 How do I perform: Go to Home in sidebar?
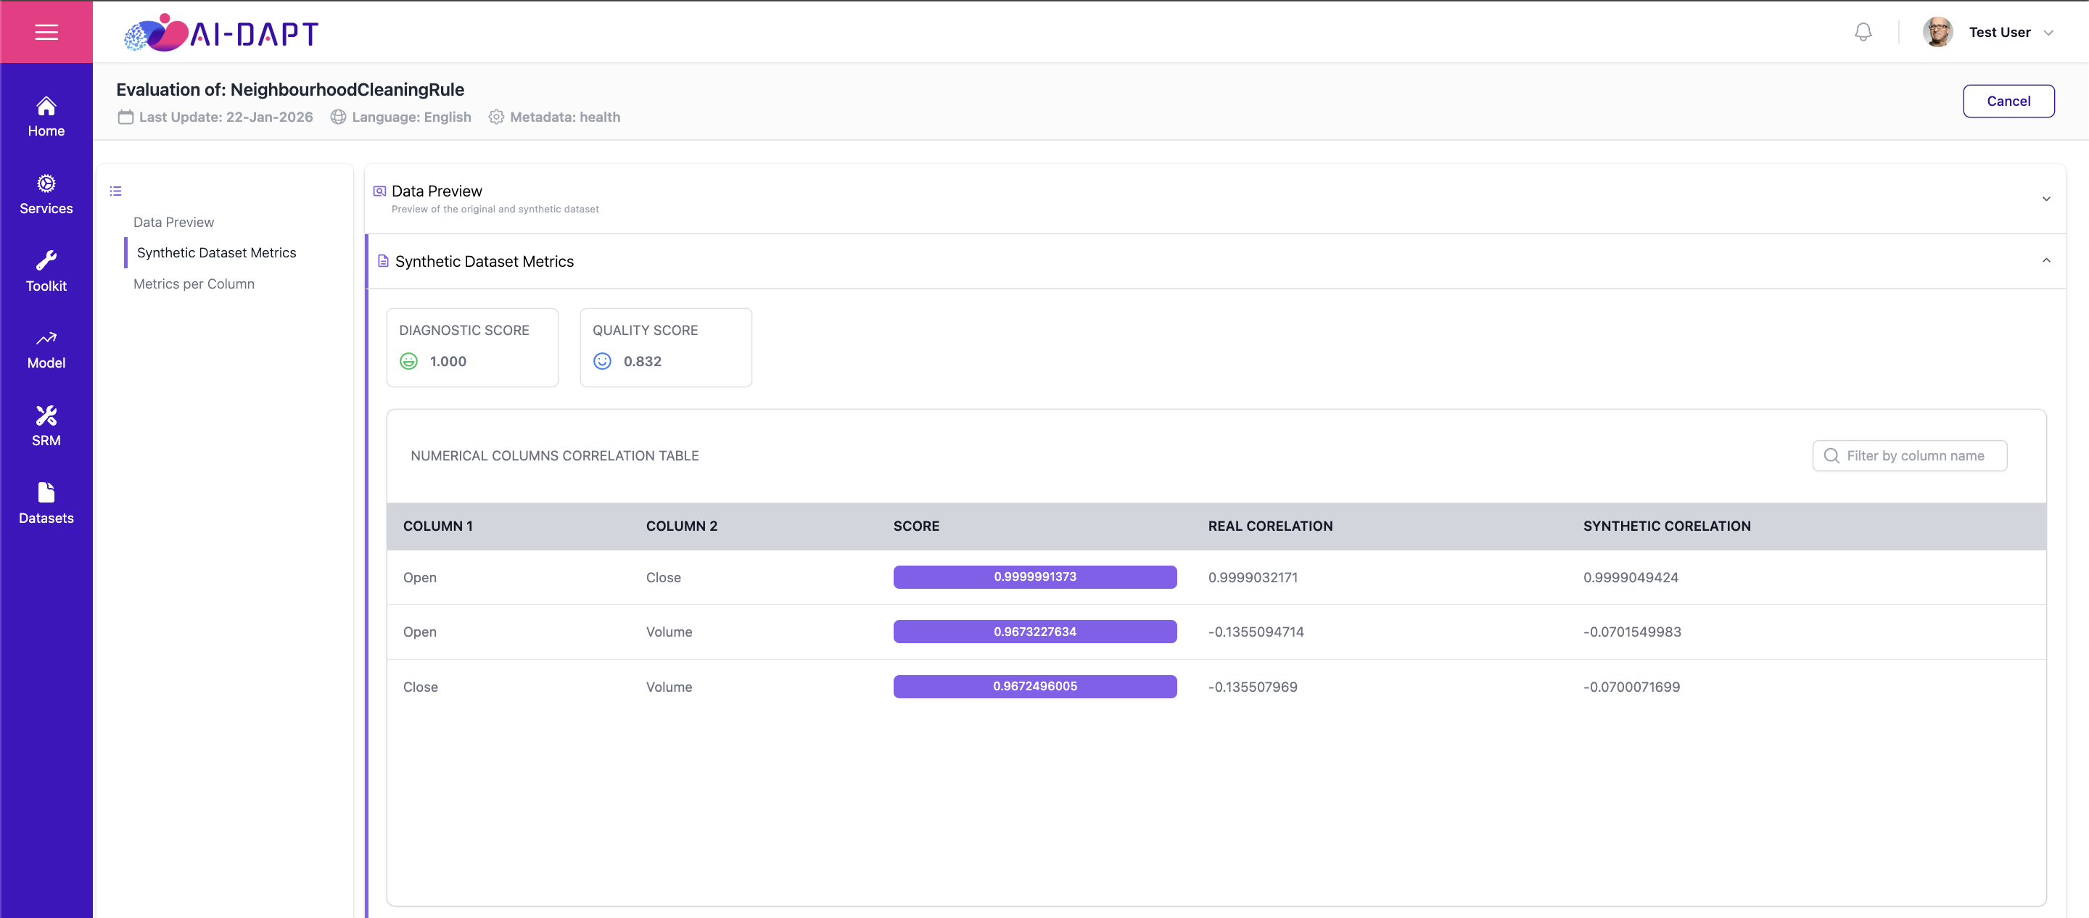[x=46, y=117]
